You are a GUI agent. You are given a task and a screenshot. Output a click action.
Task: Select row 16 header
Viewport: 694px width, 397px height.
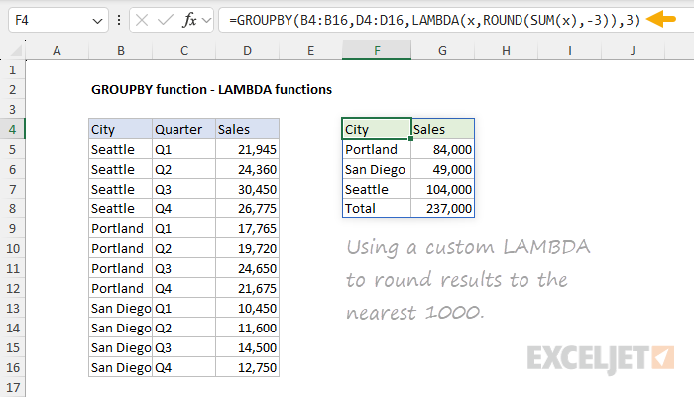pos(12,368)
